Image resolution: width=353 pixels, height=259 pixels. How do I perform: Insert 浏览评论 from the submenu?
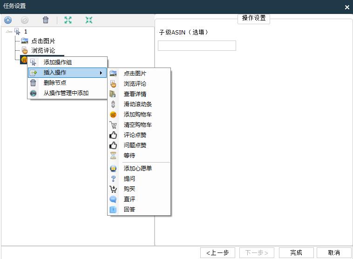tap(139, 84)
